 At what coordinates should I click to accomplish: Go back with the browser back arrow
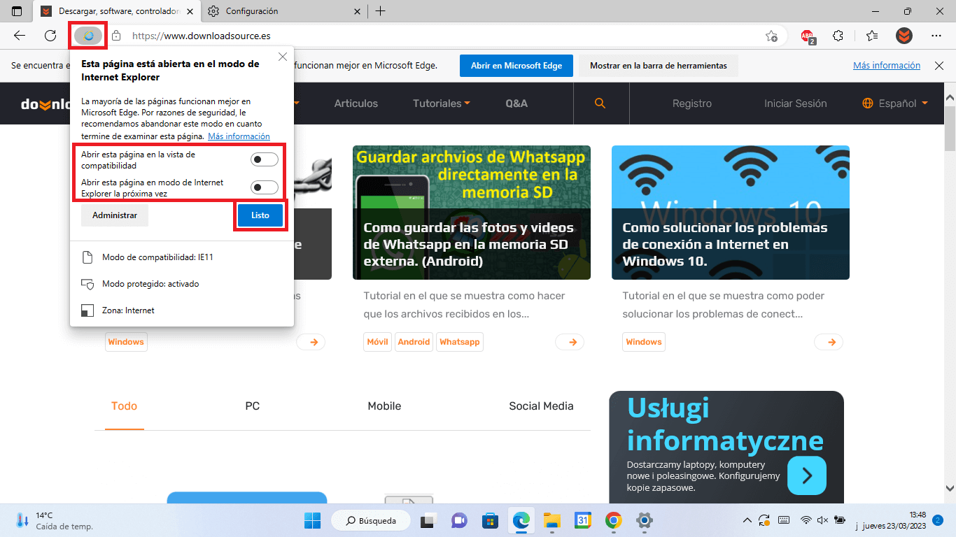pos(20,36)
